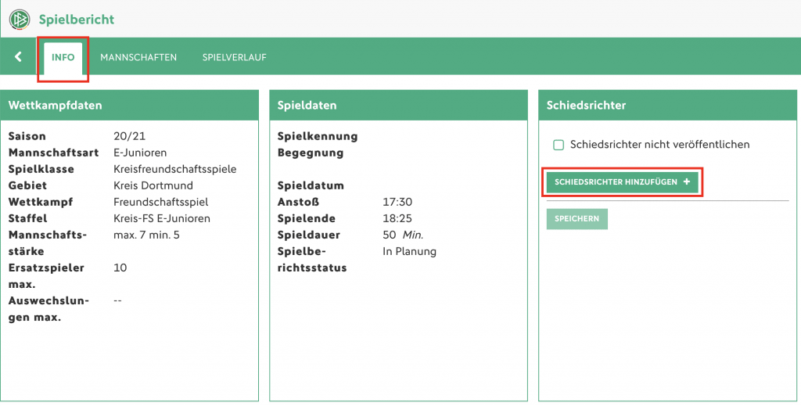Click the Schiedsrichter hinzufügen button
801x406 pixels.
622,181
